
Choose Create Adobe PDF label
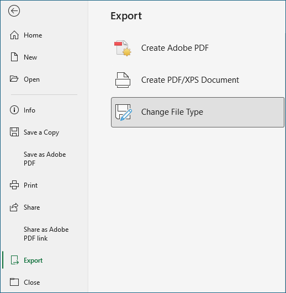point(175,48)
